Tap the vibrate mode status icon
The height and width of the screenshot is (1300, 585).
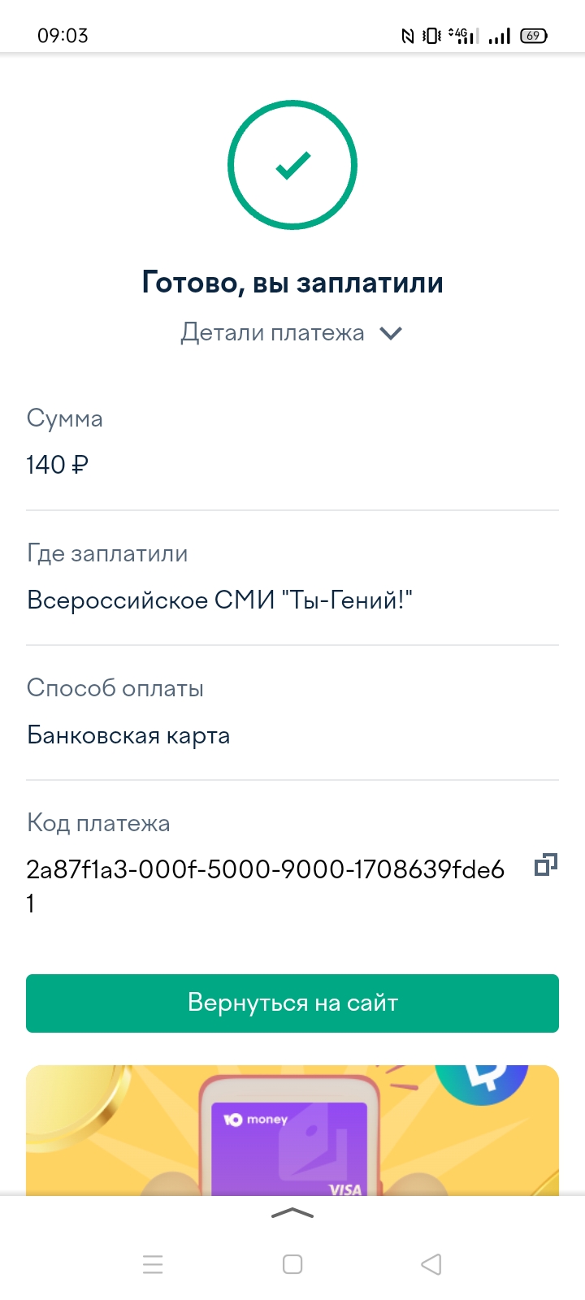(432, 36)
